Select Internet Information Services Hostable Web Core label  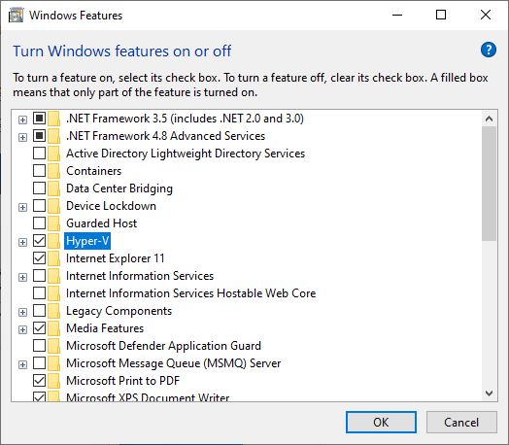pyautogui.click(x=190, y=293)
